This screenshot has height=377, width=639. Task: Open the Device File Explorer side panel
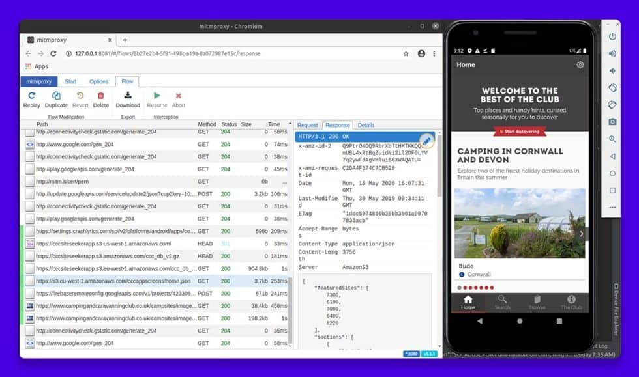pyautogui.click(x=616, y=309)
